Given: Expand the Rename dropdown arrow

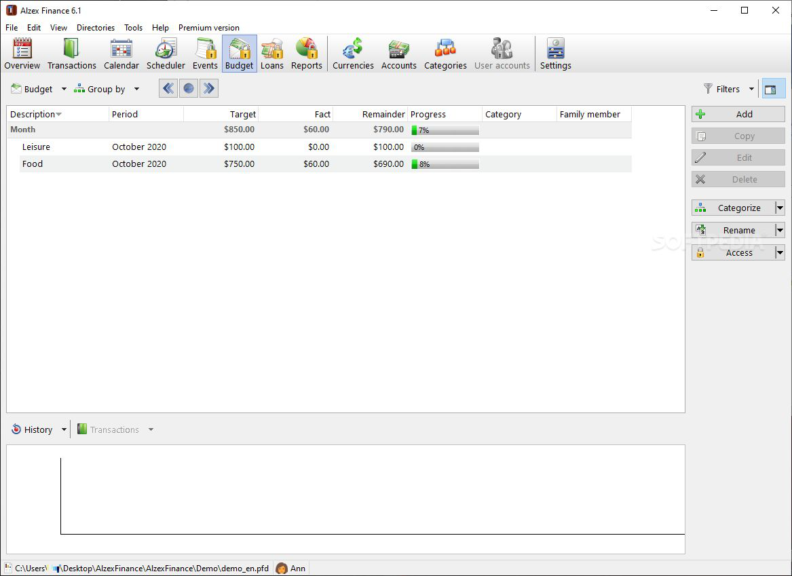Looking at the screenshot, I should pyautogui.click(x=780, y=230).
